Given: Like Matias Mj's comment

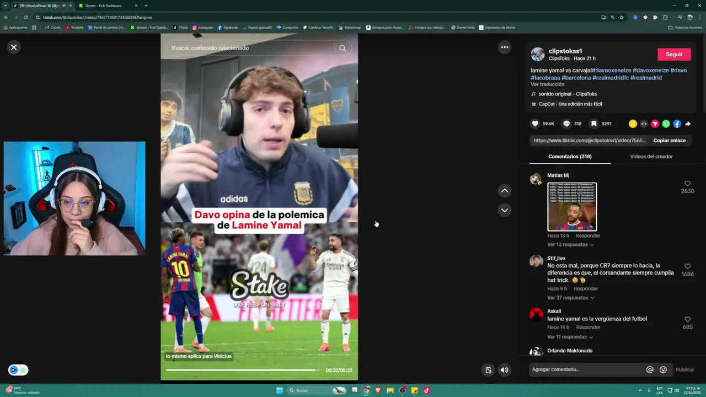Looking at the screenshot, I should pyautogui.click(x=687, y=184).
